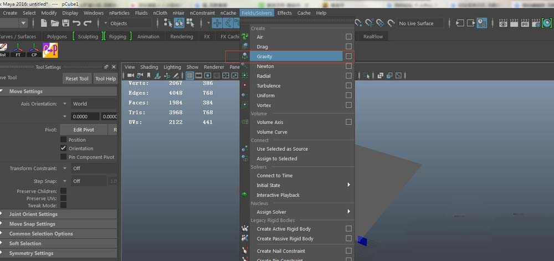Toggle Tweak Mode checkbox
Image resolution: width=554 pixels, height=261 pixels.
point(64,205)
